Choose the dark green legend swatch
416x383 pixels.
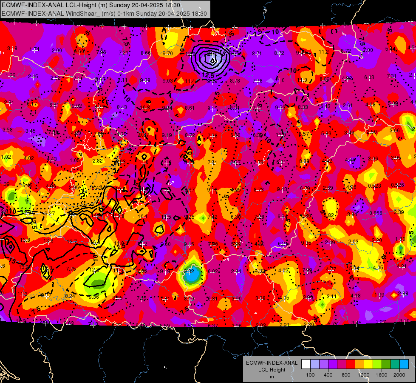point(386,364)
